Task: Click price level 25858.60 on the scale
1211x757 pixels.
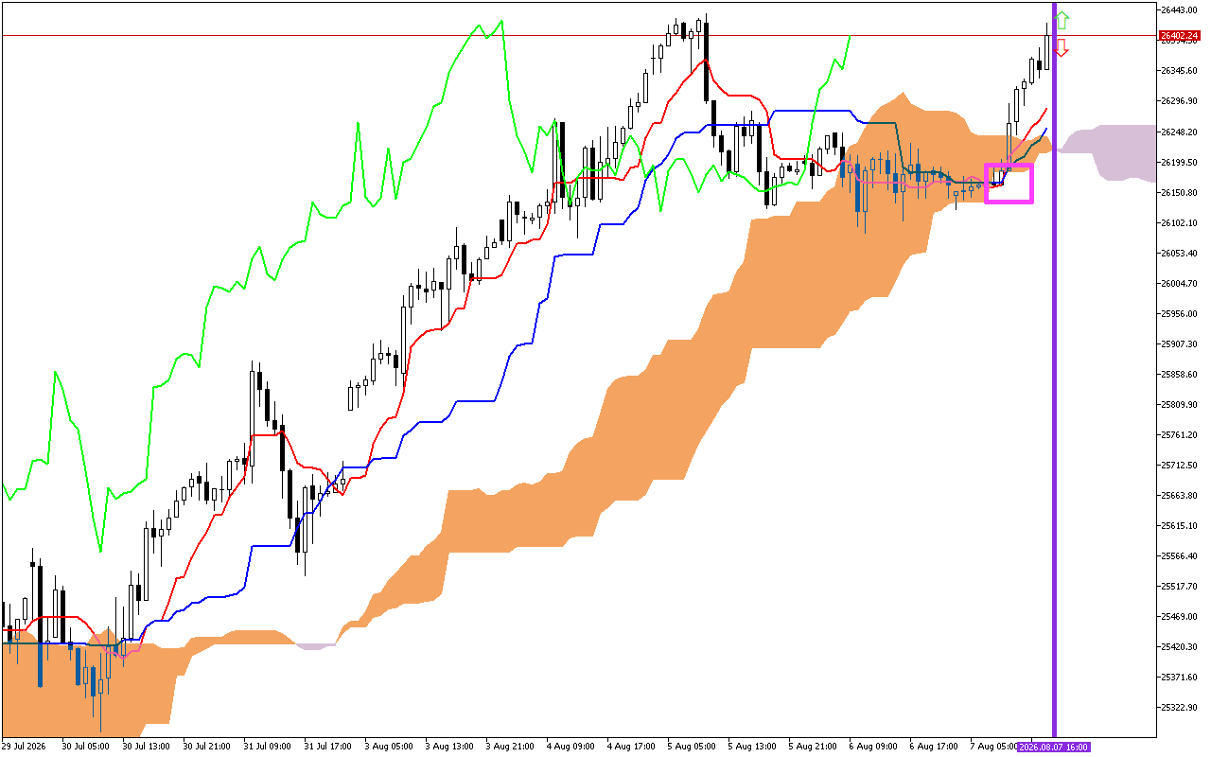Action: pos(1179,374)
